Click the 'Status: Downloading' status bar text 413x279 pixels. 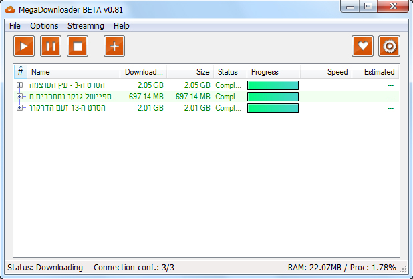click(45, 268)
